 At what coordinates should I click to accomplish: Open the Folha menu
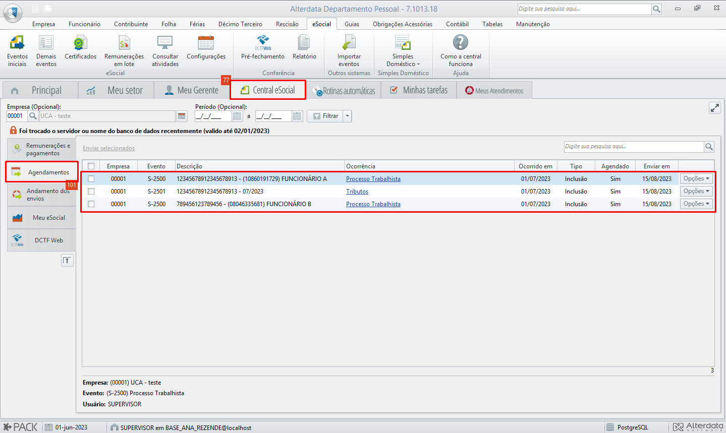(x=169, y=24)
